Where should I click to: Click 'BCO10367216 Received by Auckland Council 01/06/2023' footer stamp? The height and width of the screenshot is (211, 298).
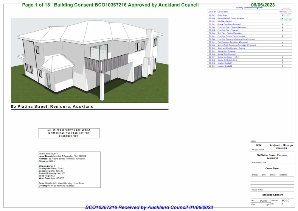[149, 207]
